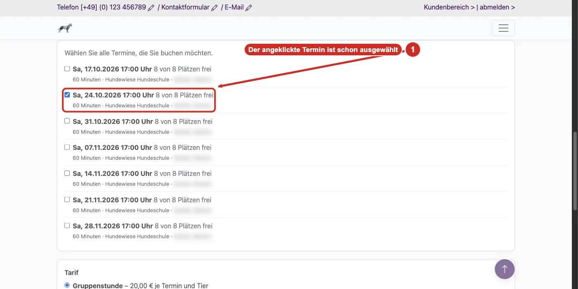
Task: Click 'Wählen Sie alle Termine, die Sie buchen möchten.'
Action: pos(139,53)
